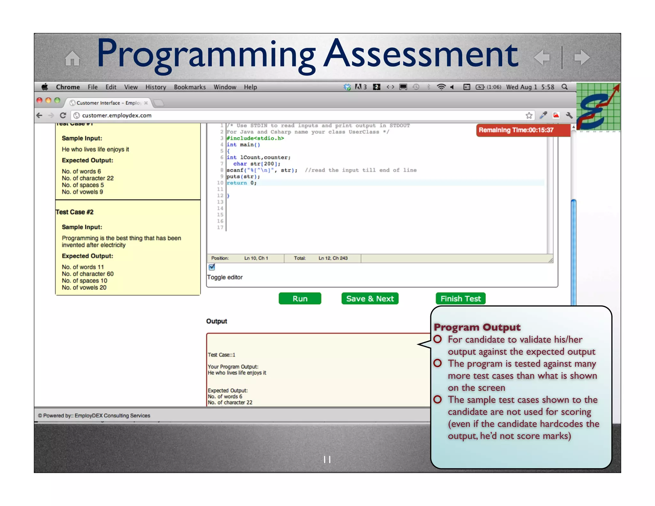Image resolution: width=655 pixels, height=506 pixels.
Task: Go to the slide home icon
Action: tap(72, 59)
